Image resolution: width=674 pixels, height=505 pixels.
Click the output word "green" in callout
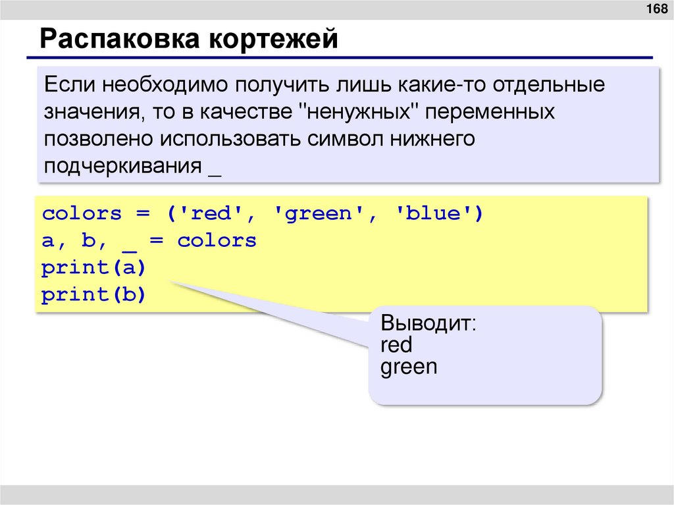tap(409, 367)
